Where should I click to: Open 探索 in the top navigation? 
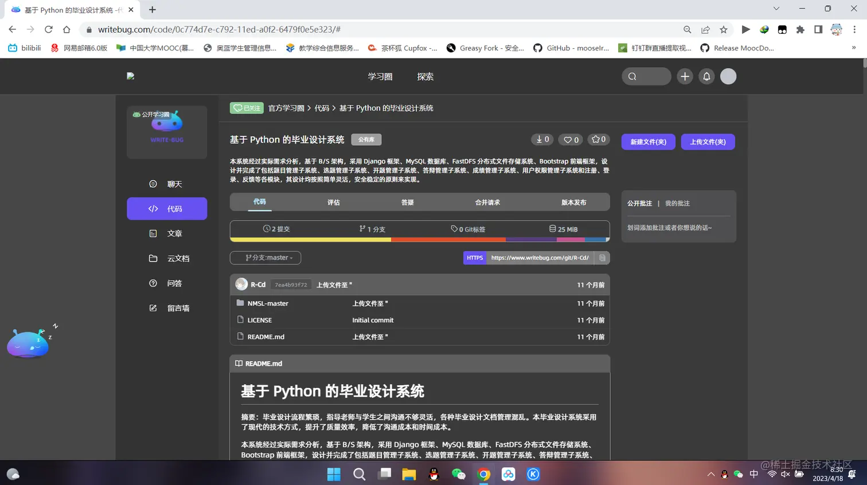click(x=425, y=76)
